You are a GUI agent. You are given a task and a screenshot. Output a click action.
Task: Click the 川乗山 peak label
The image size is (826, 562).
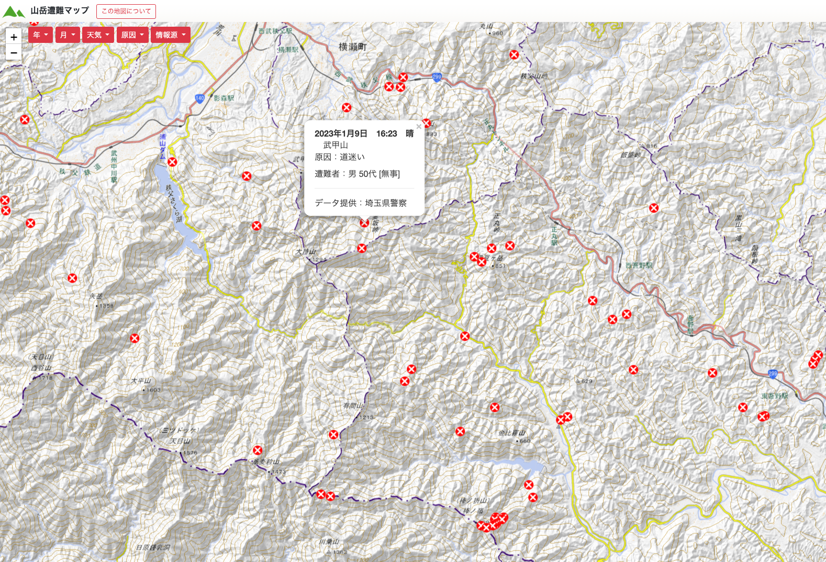pyautogui.click(x=329, y=542)
